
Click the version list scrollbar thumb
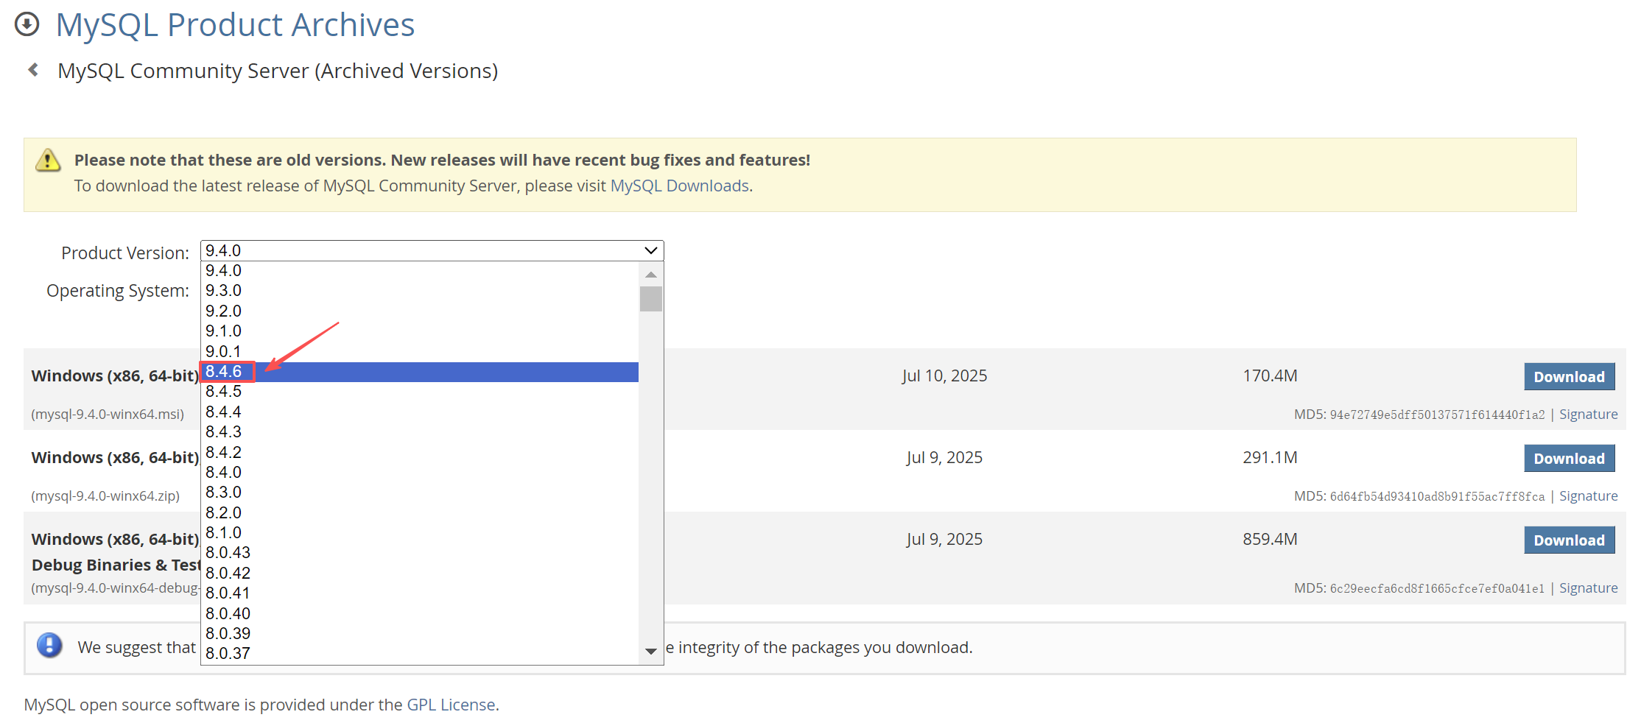click(651, 299)
